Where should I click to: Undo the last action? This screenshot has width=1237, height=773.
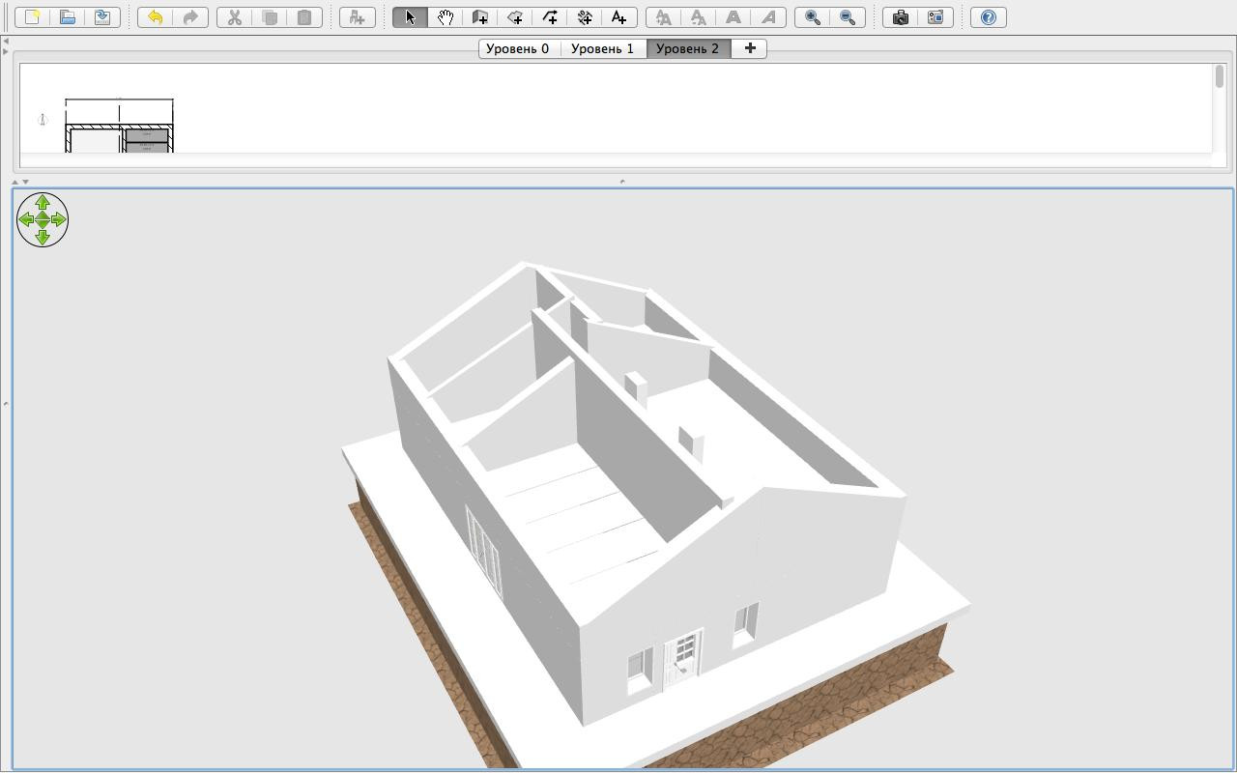pos(155,17)
